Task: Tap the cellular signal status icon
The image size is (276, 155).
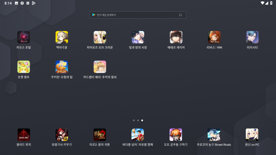Action: [x=267, y=3]
